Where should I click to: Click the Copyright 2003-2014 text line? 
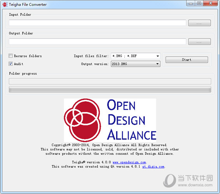point(109,145)
